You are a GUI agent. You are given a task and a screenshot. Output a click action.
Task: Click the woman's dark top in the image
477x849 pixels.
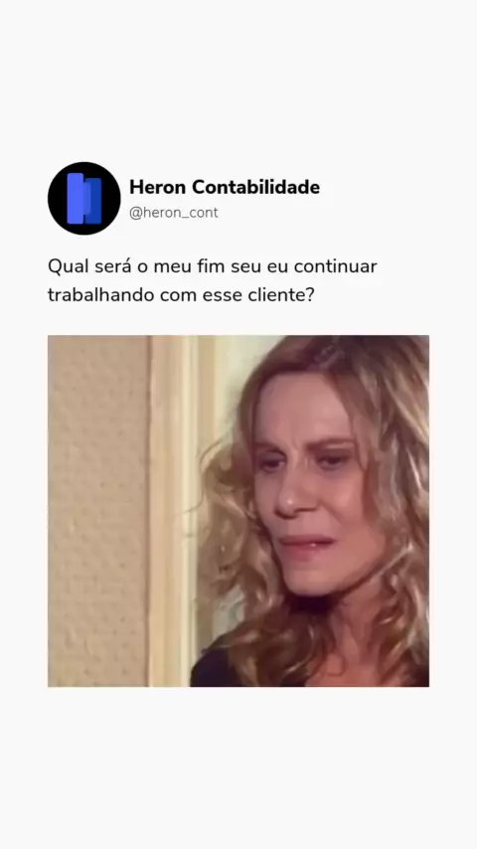(214, 669)
